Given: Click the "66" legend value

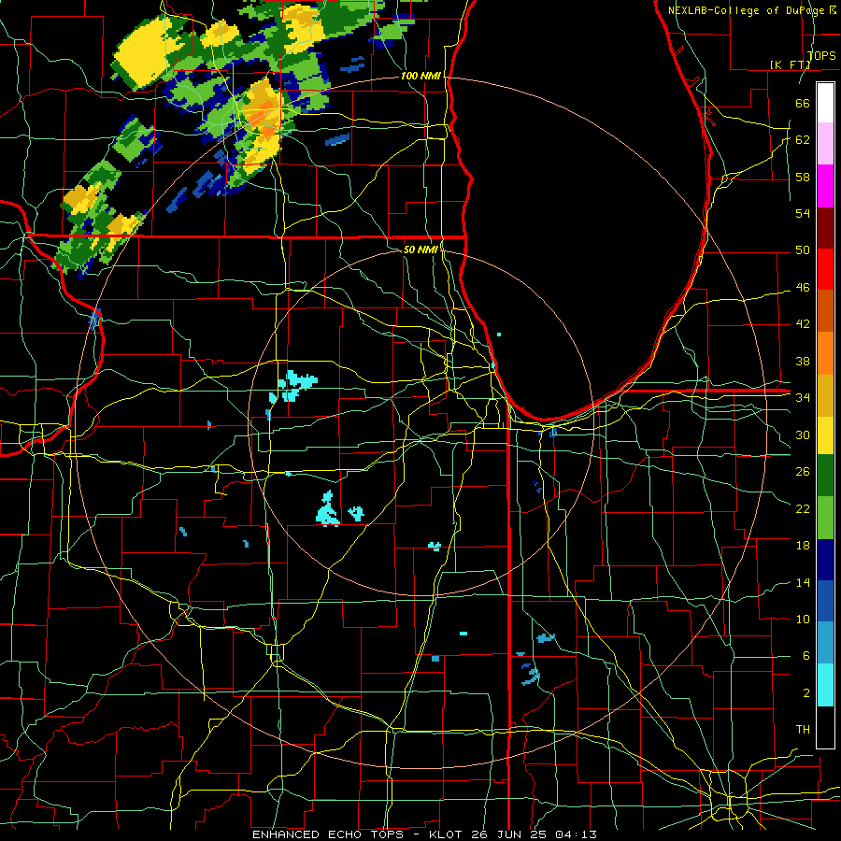Looking at the screenshot, I should (803, 103).
